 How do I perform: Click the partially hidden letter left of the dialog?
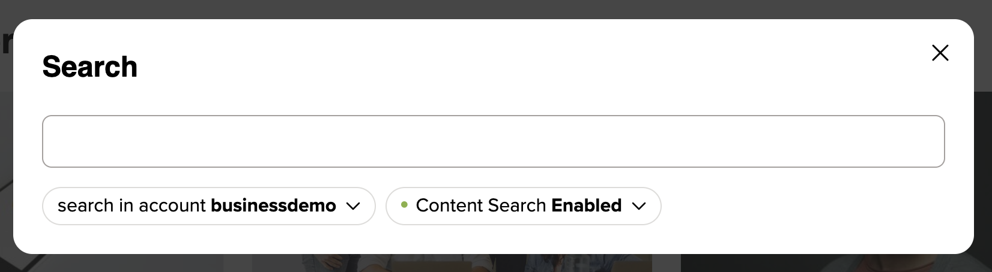coord(5,42)
